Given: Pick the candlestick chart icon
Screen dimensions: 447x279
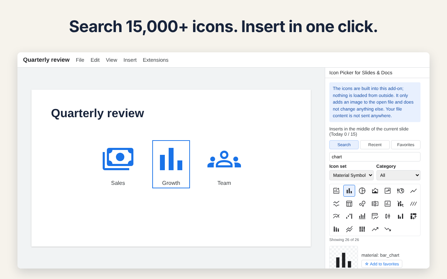Looking at the screenshot, I should [x=388, y=216].
